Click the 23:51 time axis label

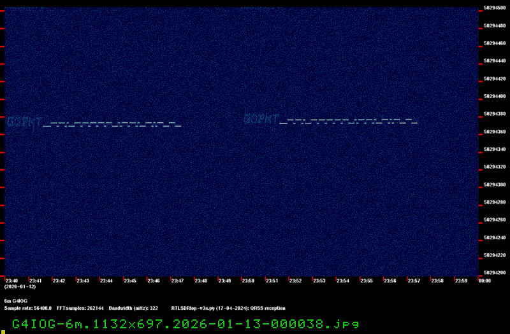coord(272,281)
